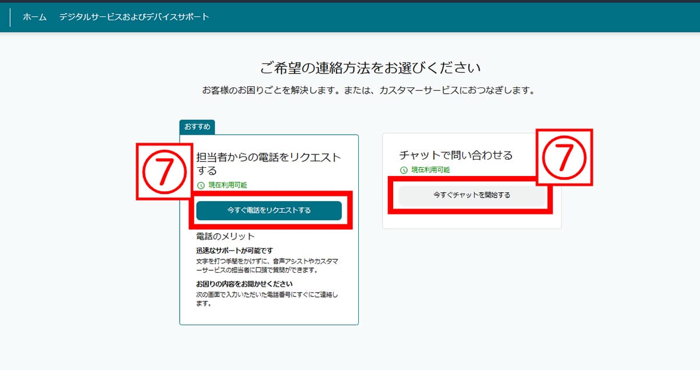
Task: Click the 担当者からの電話をリクエストする heading
Action: pyautogui.click(x=269, y=164)
